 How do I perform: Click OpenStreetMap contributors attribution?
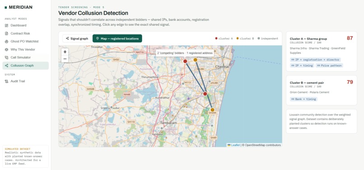pos(263,145)
